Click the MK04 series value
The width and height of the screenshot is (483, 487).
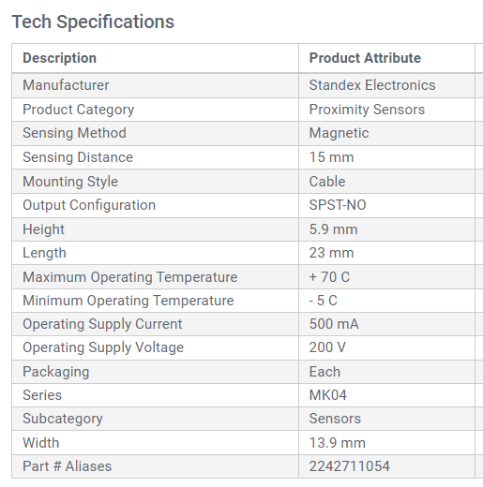(327, 395)
